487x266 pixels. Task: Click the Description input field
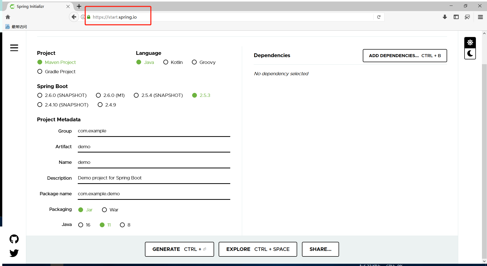click(x=154, y=178)
